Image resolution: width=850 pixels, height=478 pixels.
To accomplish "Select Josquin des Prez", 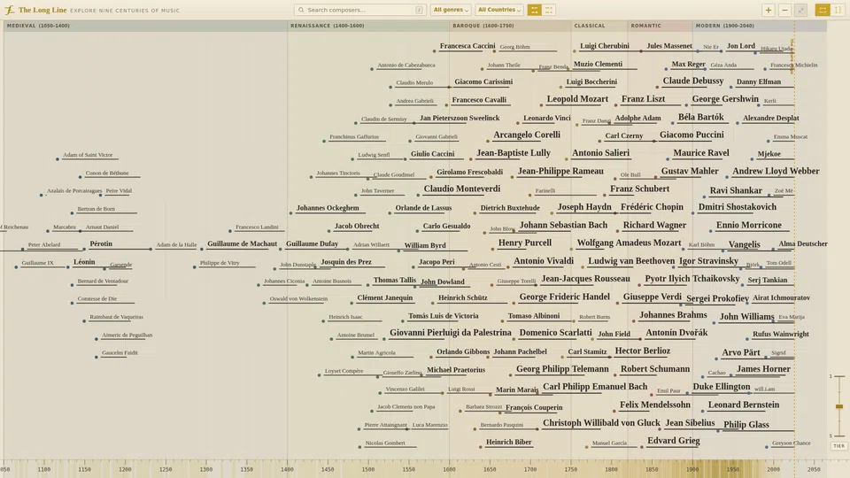I will pos(346,262).
